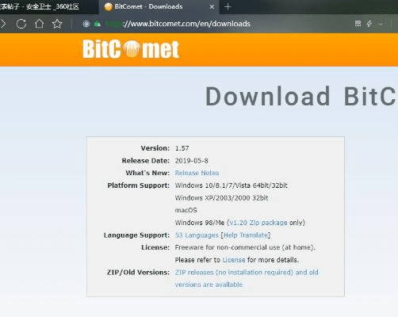Click the Language Support label
The height and width of the screenshot is (317, 398).
pos(136,235)
